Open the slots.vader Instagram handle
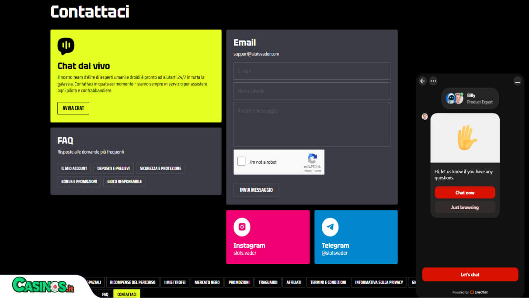 pos(245,253)
